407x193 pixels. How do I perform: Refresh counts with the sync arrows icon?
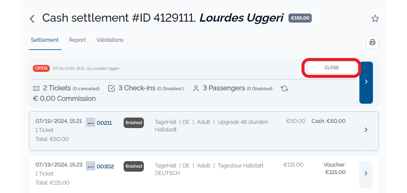[x=284, y=88]
